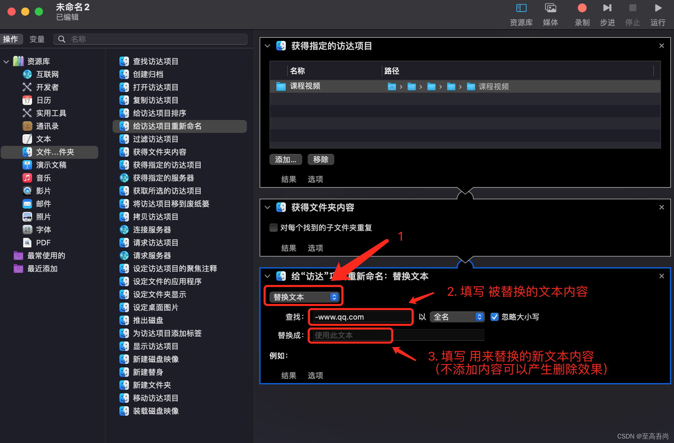Viewport: 674px width, 443px height.
Task: Select 互联网 globe category in library
Action: (47, 74)
